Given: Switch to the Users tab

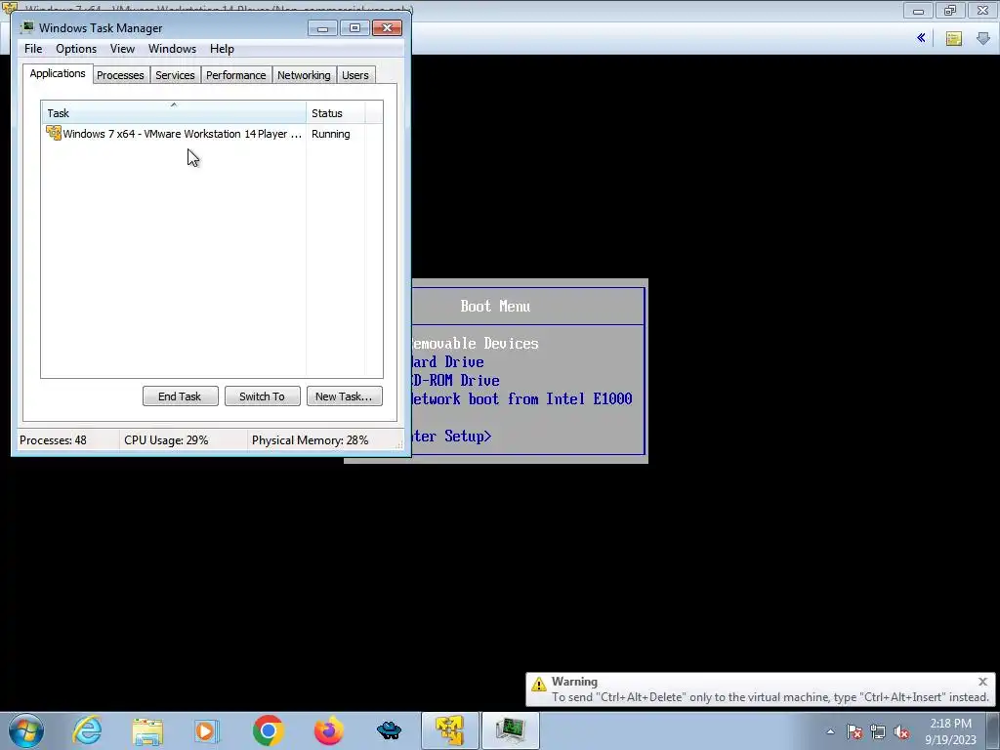Looking at the screenshot, I should tap(355, 75).
